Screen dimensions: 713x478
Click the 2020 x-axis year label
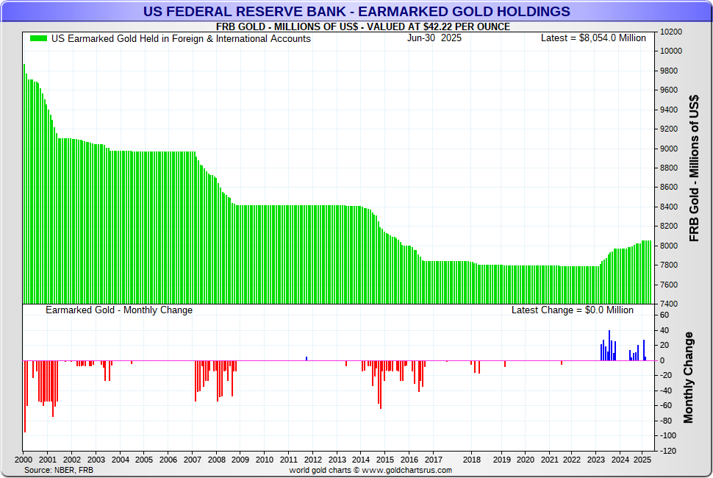pos(526,460)
